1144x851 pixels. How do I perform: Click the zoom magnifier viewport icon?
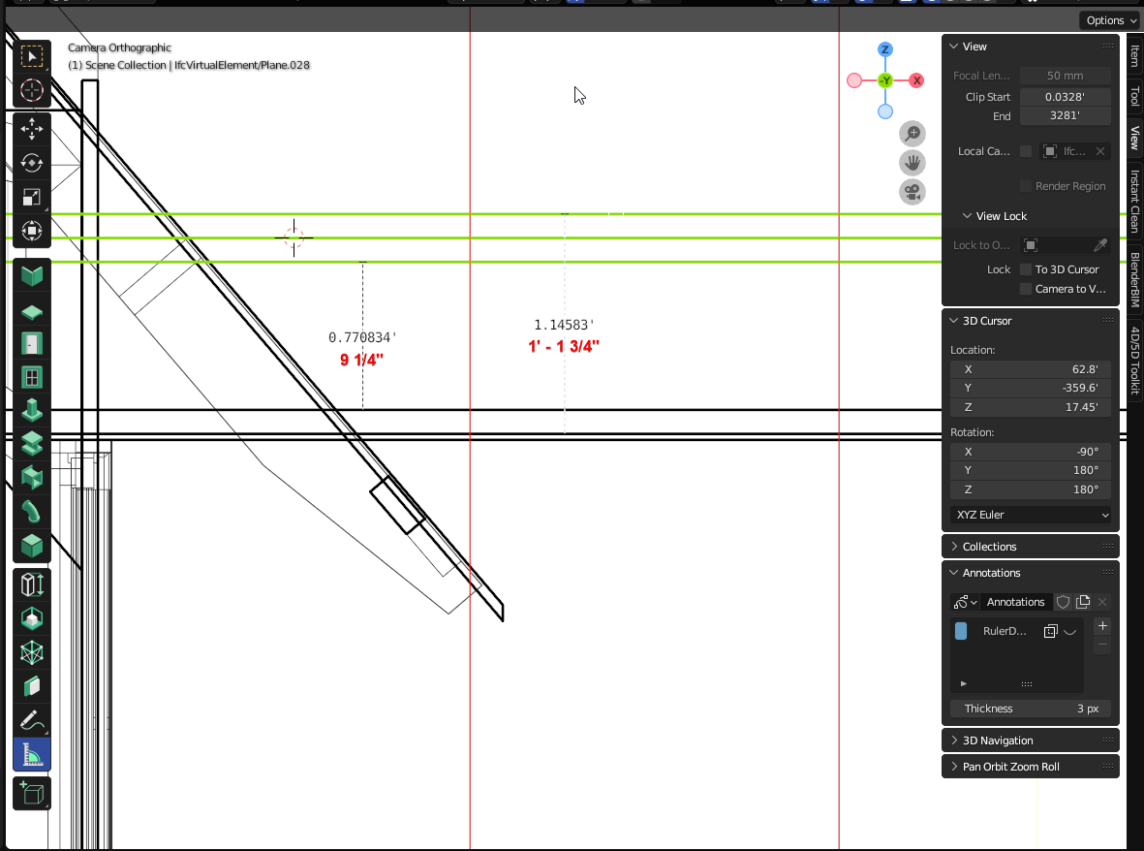(x=912, y=135)
